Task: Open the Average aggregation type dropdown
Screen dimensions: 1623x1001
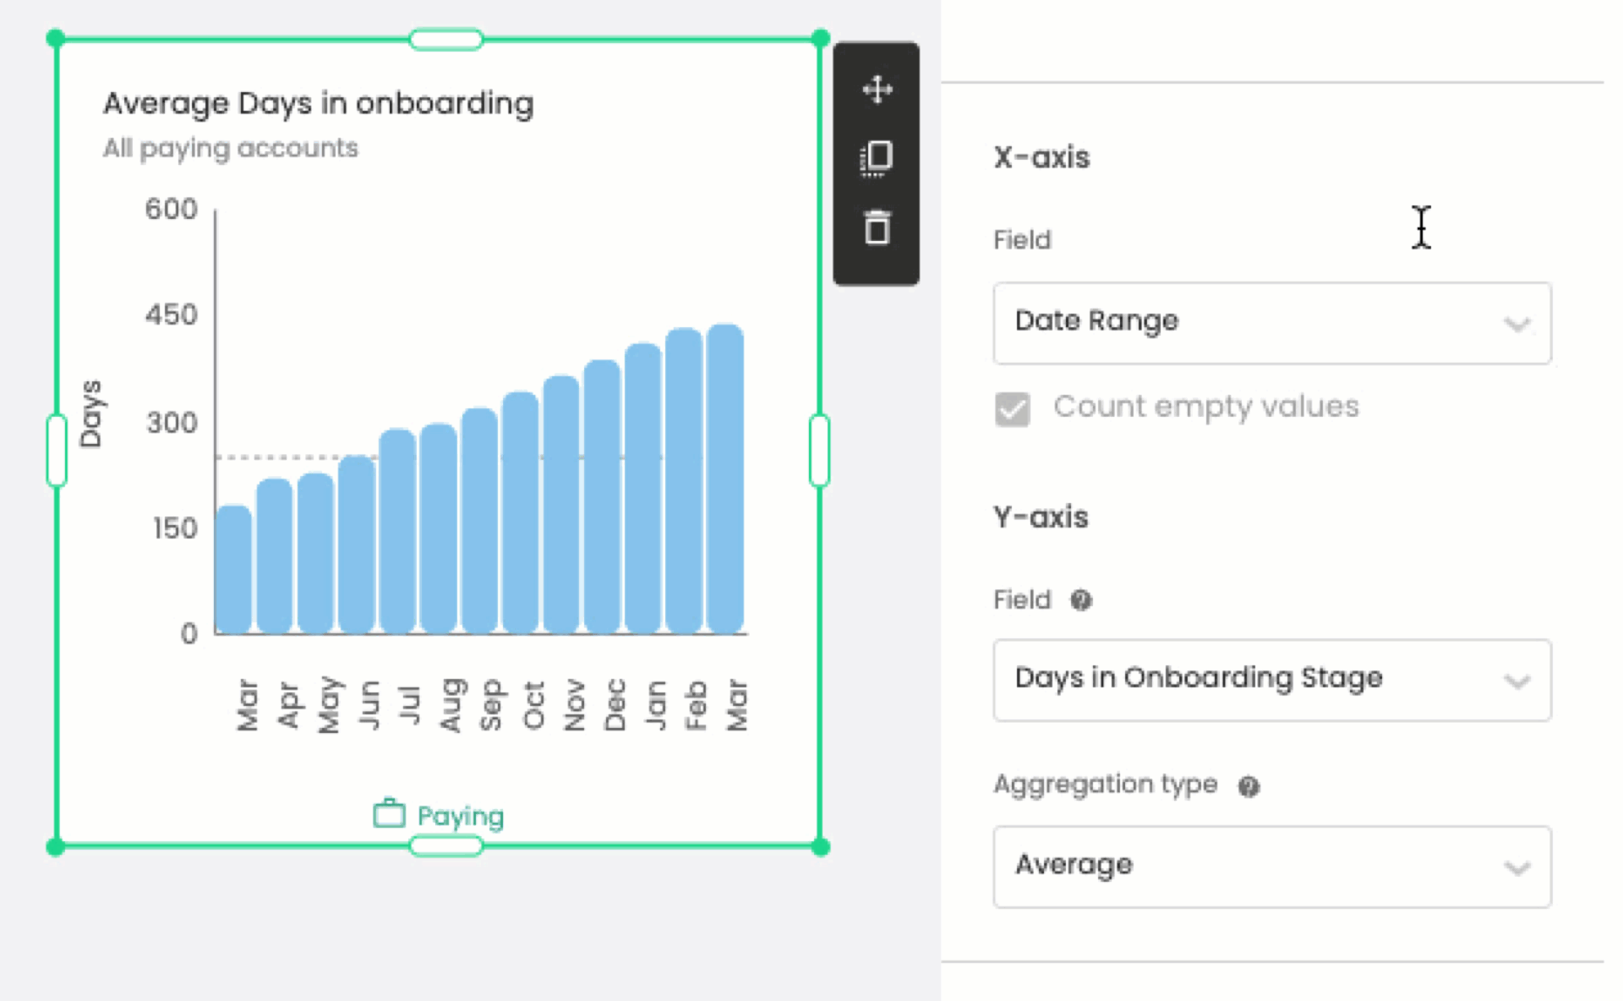Action: (x=1272, y=867)
